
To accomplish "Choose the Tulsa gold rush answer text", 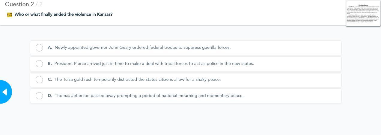I will click(x=137, y=80).
